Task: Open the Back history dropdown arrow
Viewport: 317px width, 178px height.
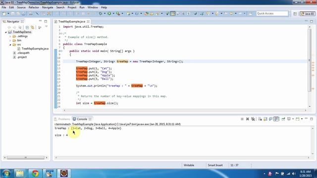Action: (x=236, y=13)
